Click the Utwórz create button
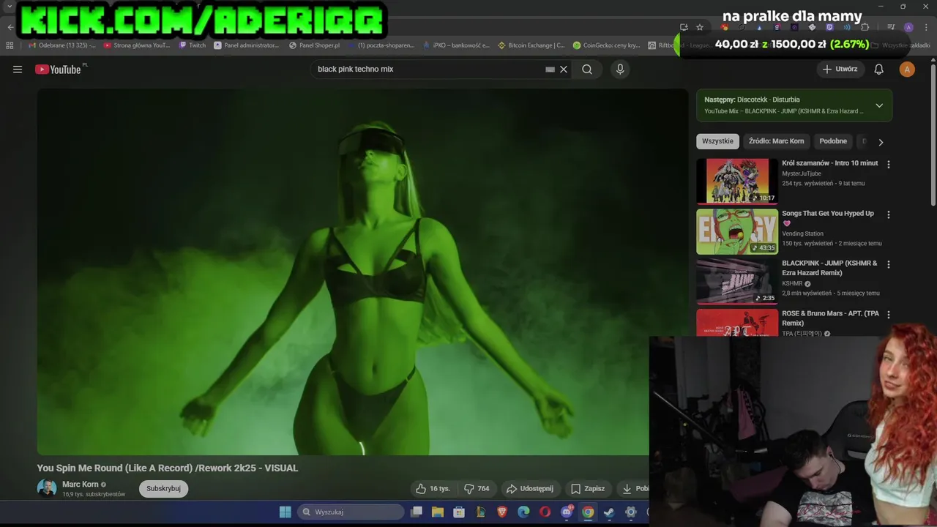The height and width of the screenshot is (527, 937). coord(840,70)
